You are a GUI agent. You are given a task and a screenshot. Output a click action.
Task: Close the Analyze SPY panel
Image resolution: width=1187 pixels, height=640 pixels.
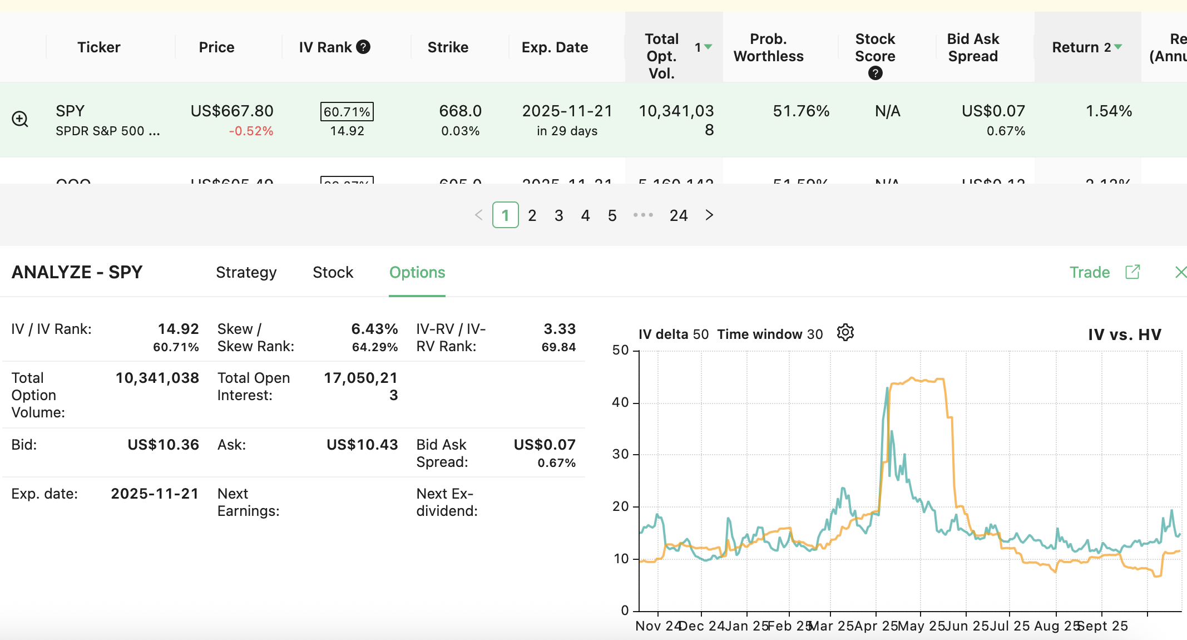click(1180, 272)
